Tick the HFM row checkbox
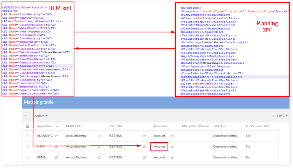 click(27, 147)
